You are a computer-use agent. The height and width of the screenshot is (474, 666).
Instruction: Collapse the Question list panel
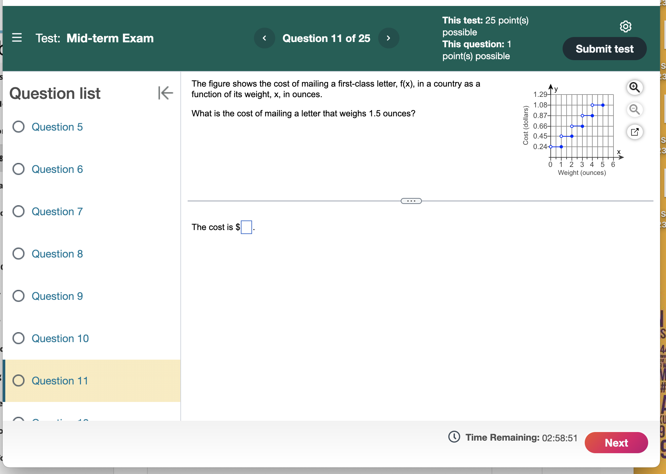click(x=165, y=93)
